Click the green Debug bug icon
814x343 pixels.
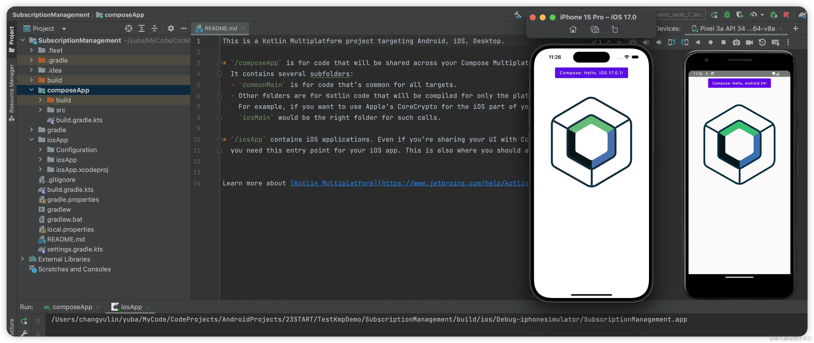(x=727, y=15)
